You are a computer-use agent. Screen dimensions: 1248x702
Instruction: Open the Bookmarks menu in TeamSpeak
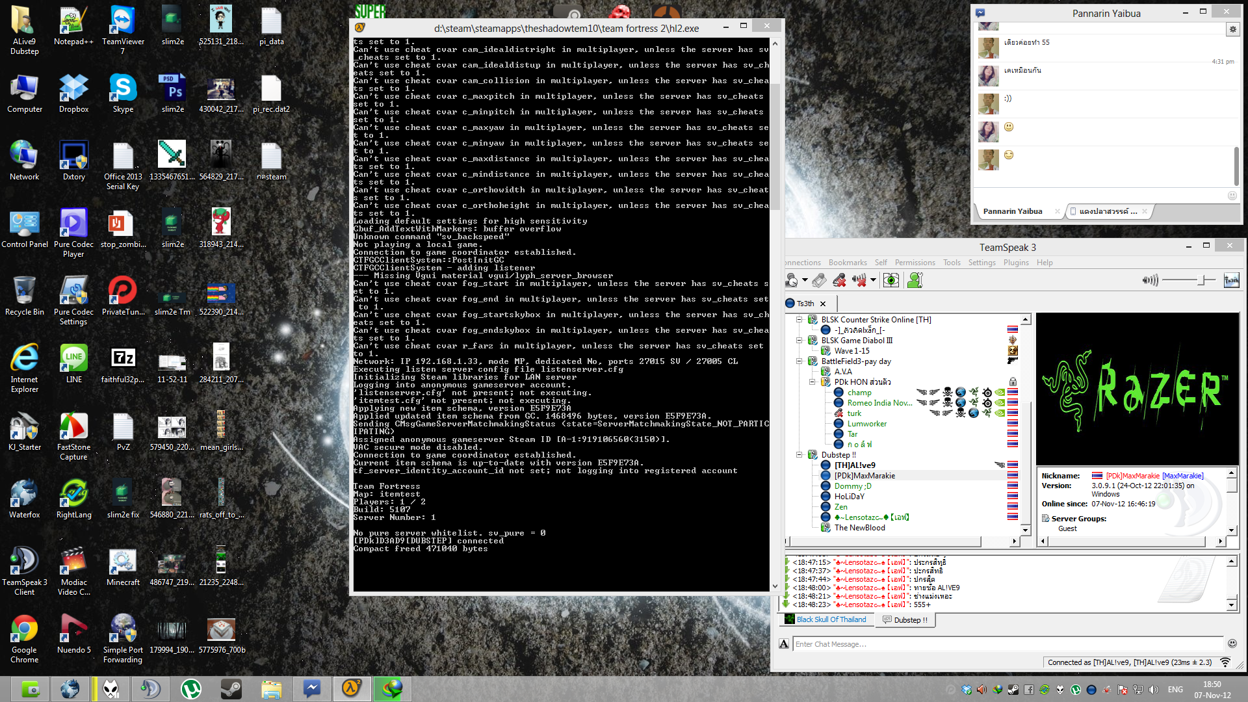pyautogui.click(x=847, y=263)
